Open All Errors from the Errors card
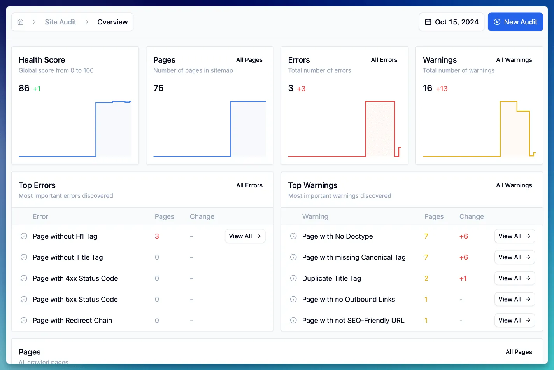The width and height of the screenshot is (554, 370). click(384, 60)
